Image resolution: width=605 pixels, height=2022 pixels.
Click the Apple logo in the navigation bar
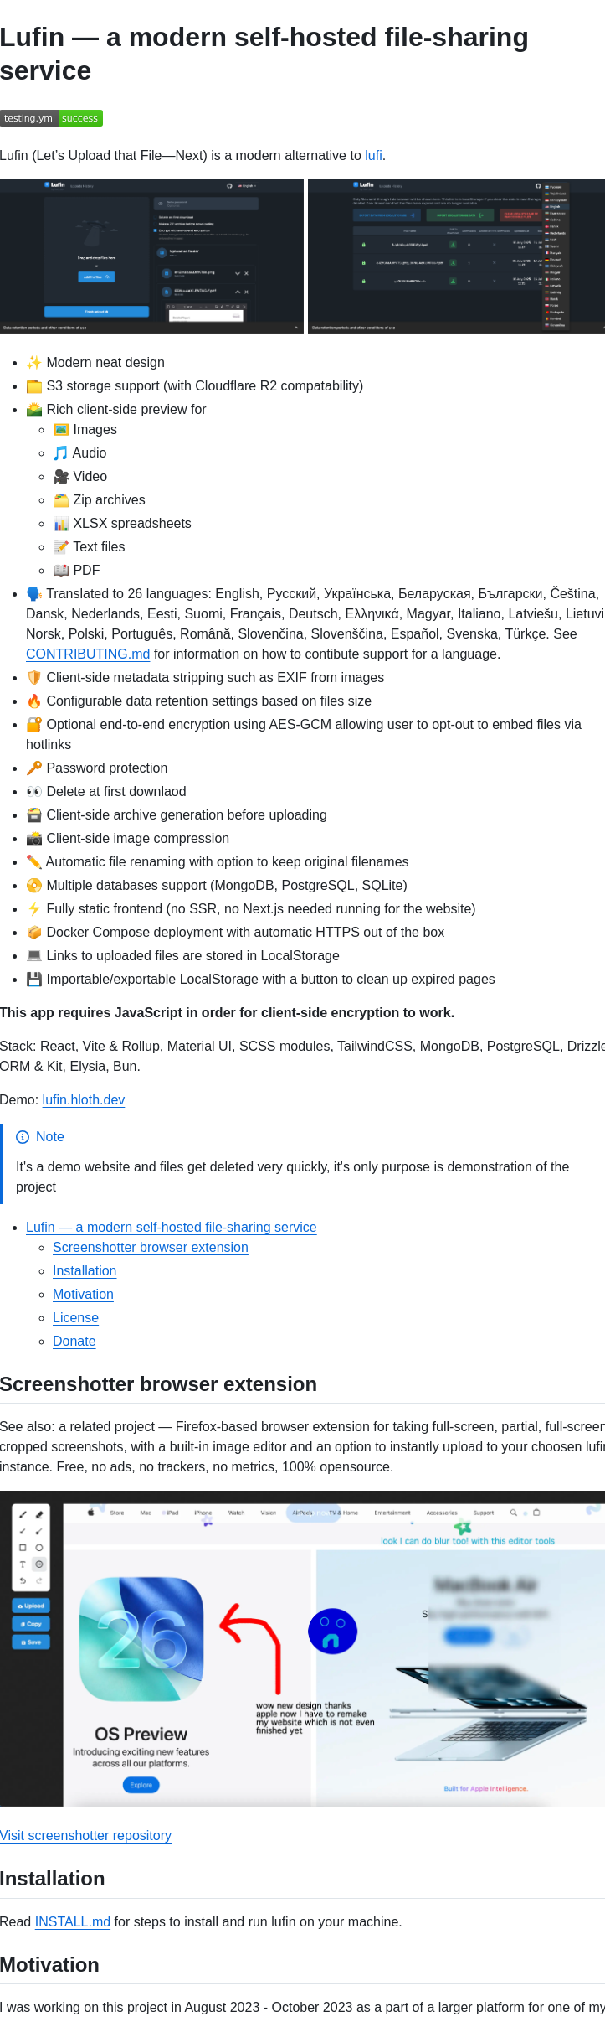pos(91,1513)
